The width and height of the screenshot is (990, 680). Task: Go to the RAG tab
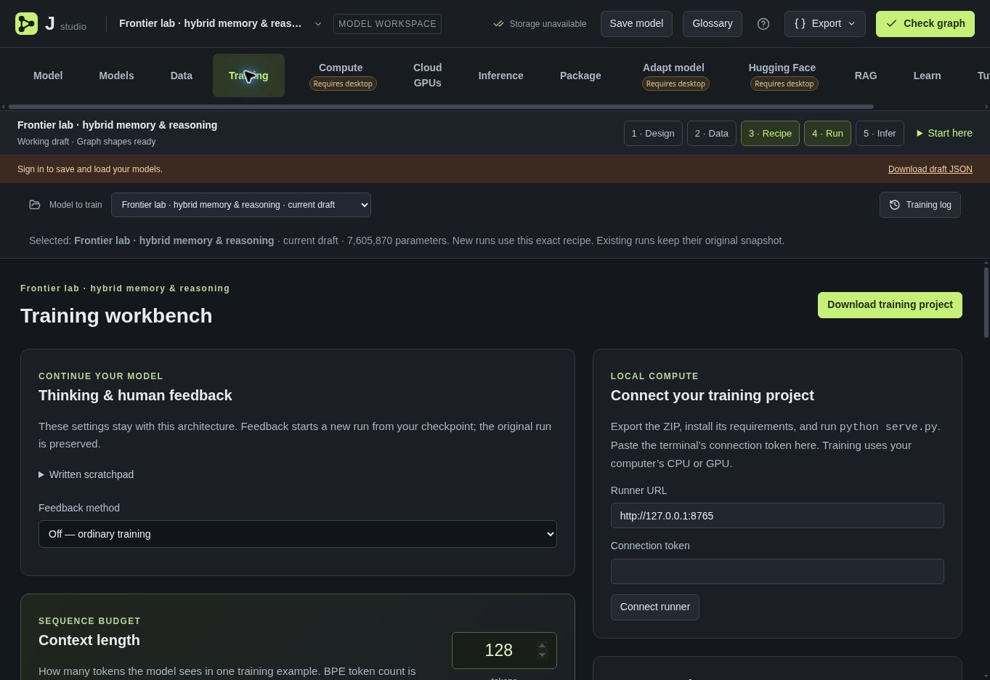866,76
